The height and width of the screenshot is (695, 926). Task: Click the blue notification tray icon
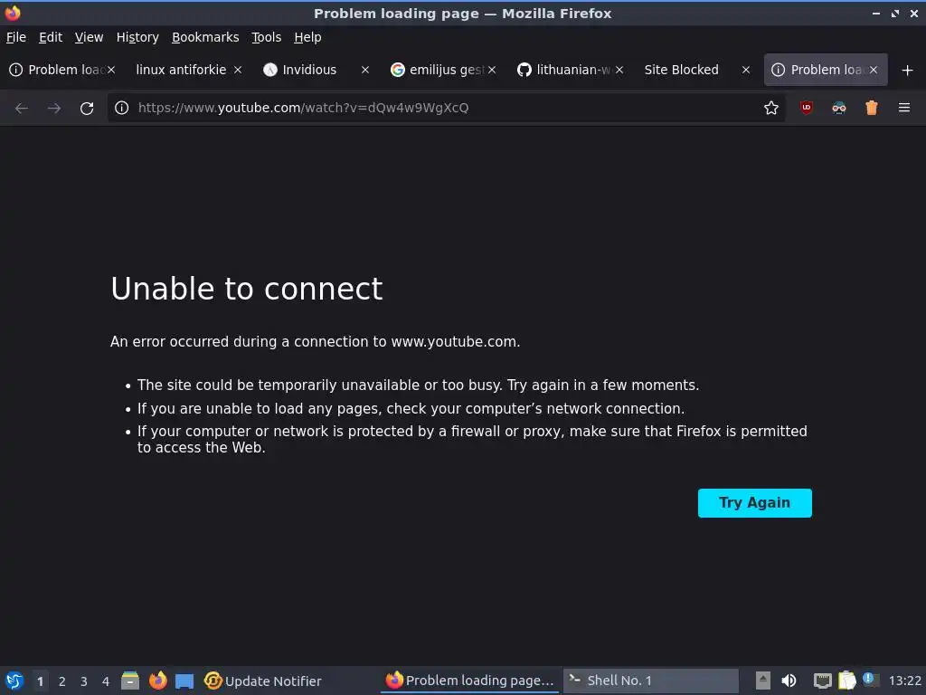click(x=870, y=679)
